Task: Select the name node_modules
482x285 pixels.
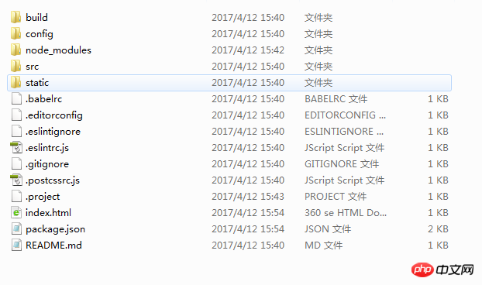Action: tap(58, 50)
